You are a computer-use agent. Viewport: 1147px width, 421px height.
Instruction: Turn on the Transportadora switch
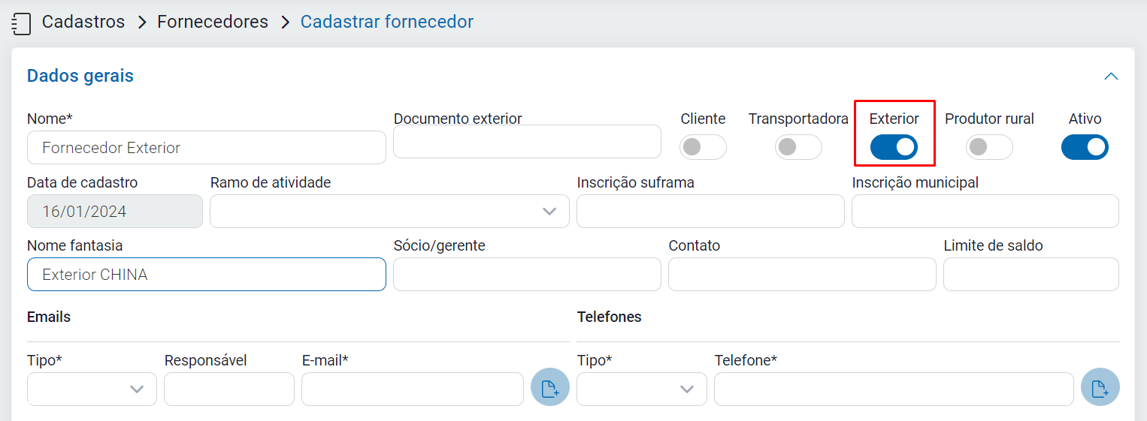coord(797,147)
